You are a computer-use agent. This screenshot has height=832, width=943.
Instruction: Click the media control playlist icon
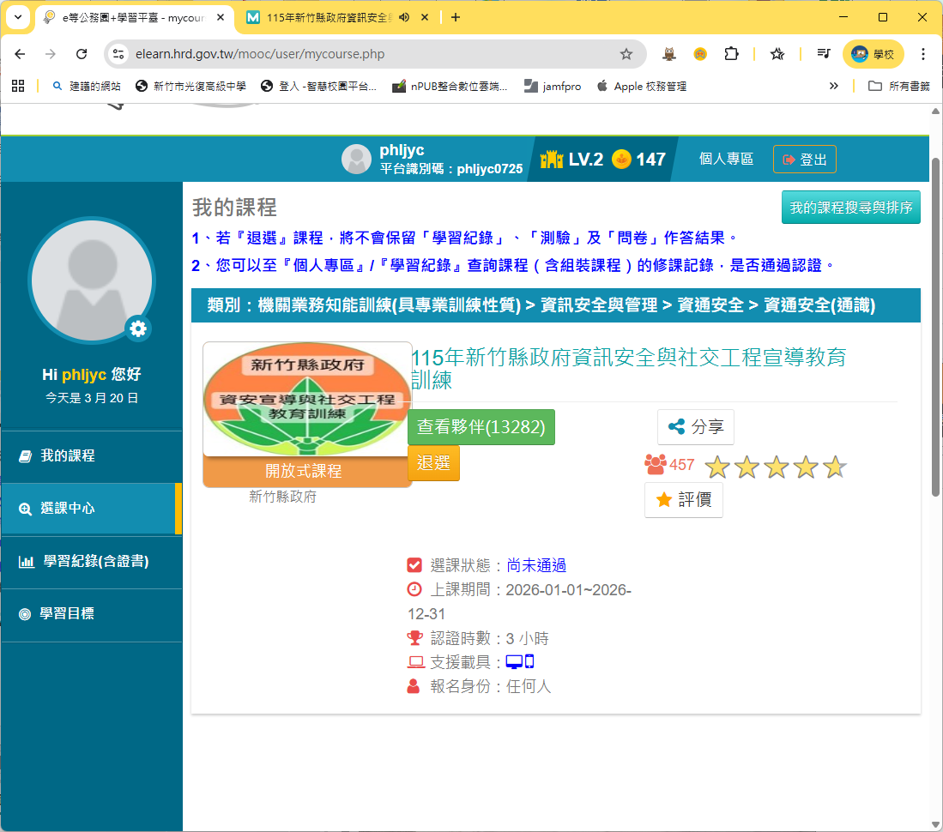[824, 54]
